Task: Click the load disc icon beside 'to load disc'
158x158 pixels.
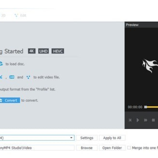Action: (x=1, y=64)
